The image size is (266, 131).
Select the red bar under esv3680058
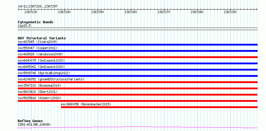click(x=159, y=107)
